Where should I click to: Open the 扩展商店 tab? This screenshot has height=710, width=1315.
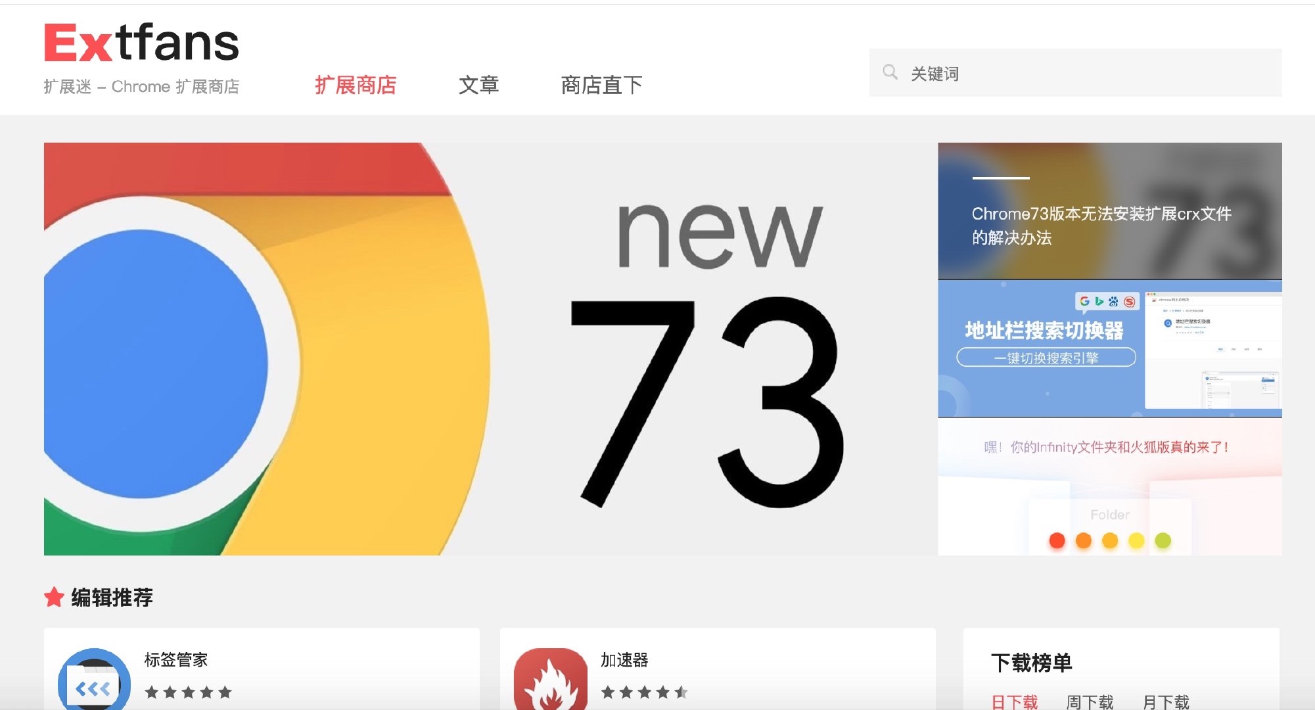coord(356,85)
